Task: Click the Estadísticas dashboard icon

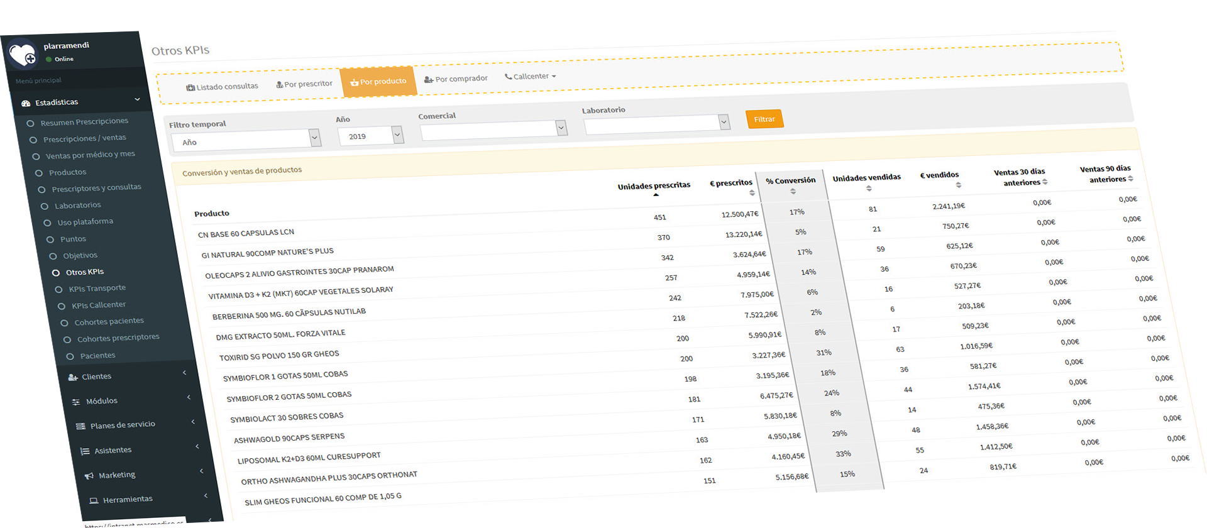Action: 26,103
